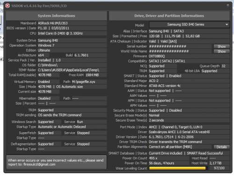
Task: Click the TEMP folder path field
Action: click(x=72, y=70)
